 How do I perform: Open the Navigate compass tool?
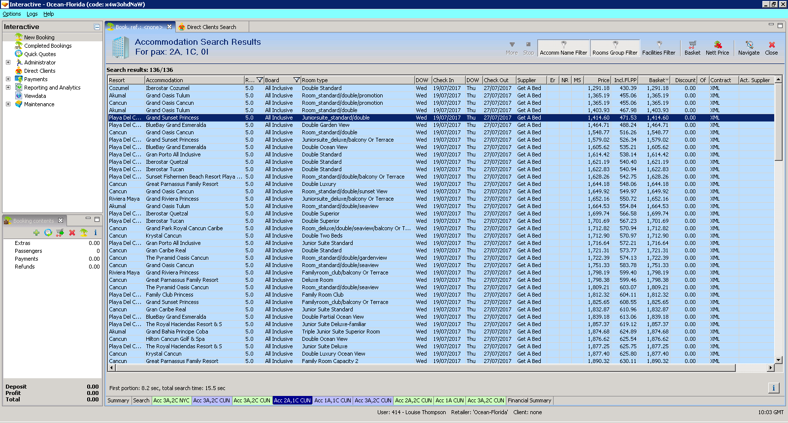tap(749, 48)
